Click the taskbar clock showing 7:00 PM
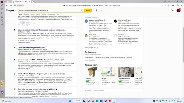184x103 pixels. [x=180, y=101]
